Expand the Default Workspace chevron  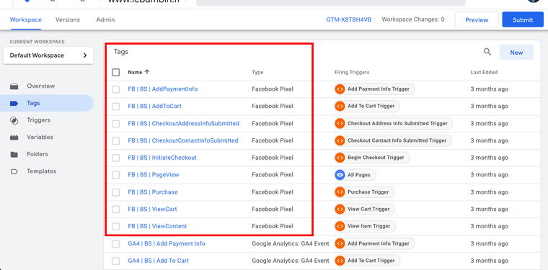point(85,55)
